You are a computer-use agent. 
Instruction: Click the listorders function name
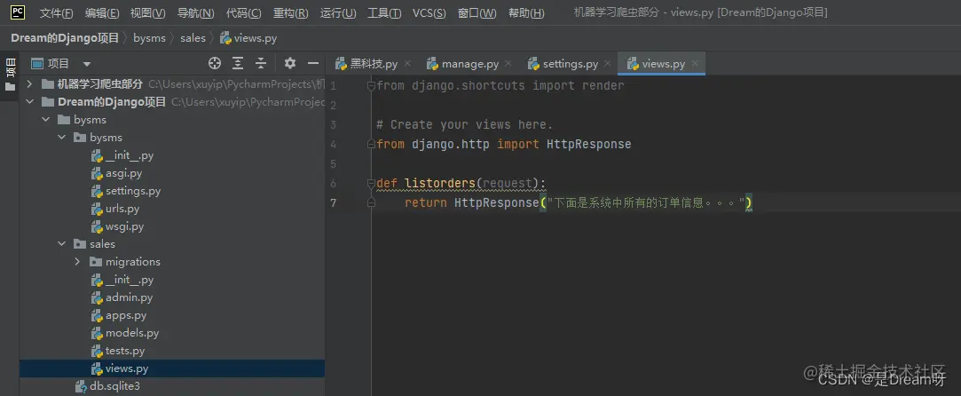coord(440,183)
